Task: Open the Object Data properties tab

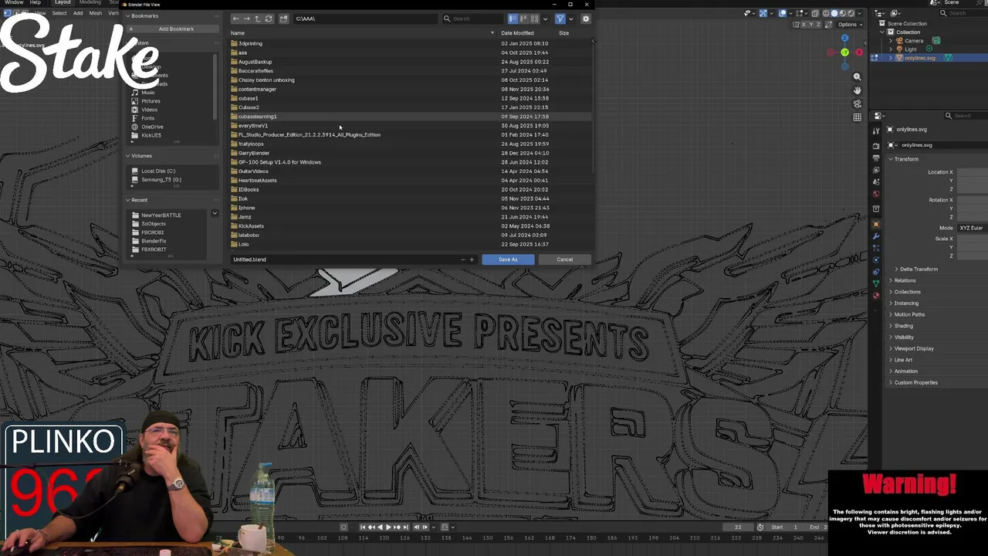Action: [876, 283]
